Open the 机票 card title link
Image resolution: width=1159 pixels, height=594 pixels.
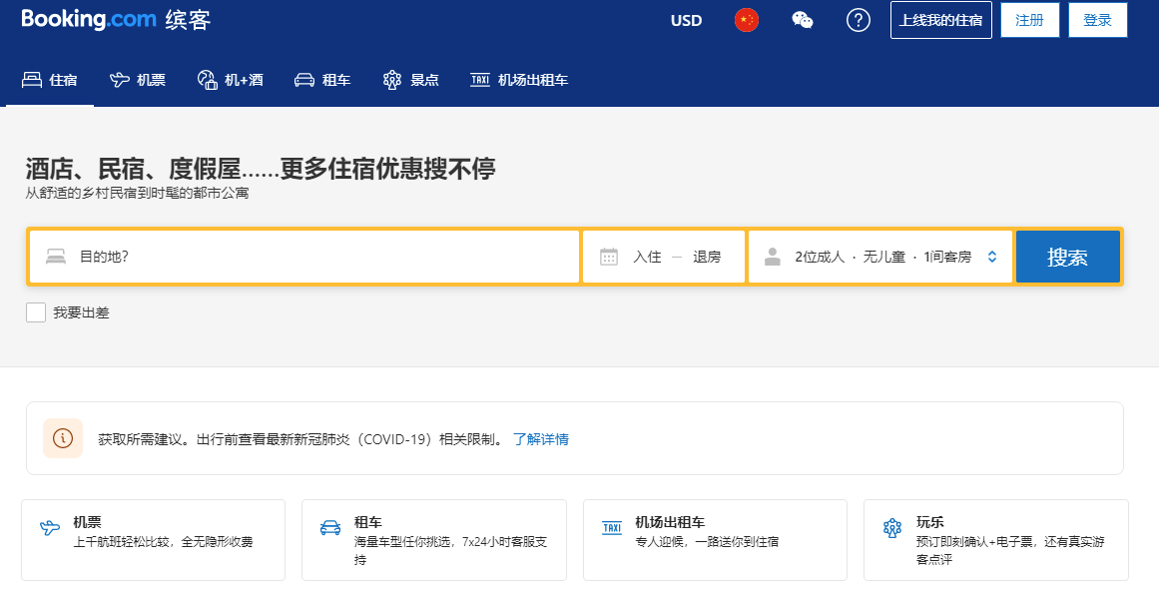(87, 522)
